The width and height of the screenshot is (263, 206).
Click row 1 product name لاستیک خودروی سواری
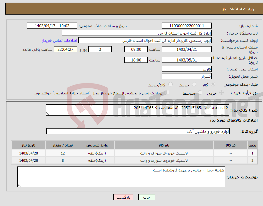coord(164,153)
